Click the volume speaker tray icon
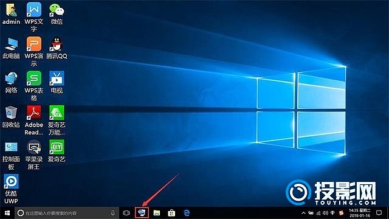The width and height of the screenshot is (389, 219). 326,213
